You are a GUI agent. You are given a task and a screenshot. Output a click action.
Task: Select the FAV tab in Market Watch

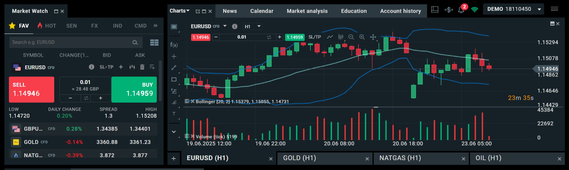click(19, 26)
